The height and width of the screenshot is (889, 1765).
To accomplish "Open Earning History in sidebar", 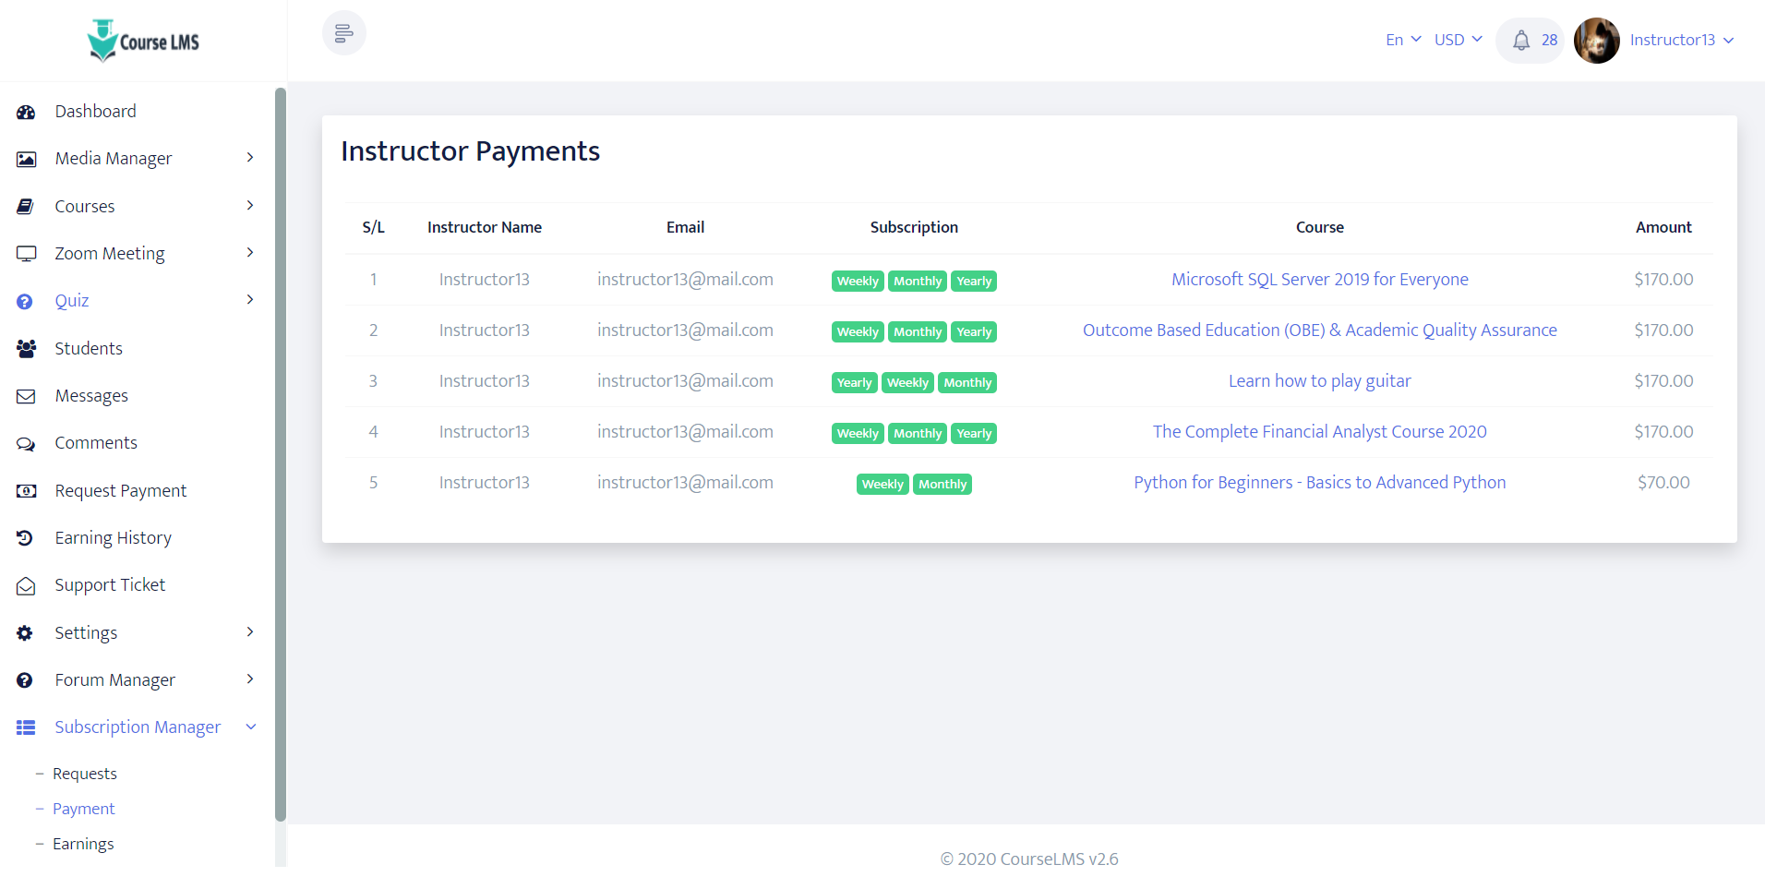I will tap(114, 538).
